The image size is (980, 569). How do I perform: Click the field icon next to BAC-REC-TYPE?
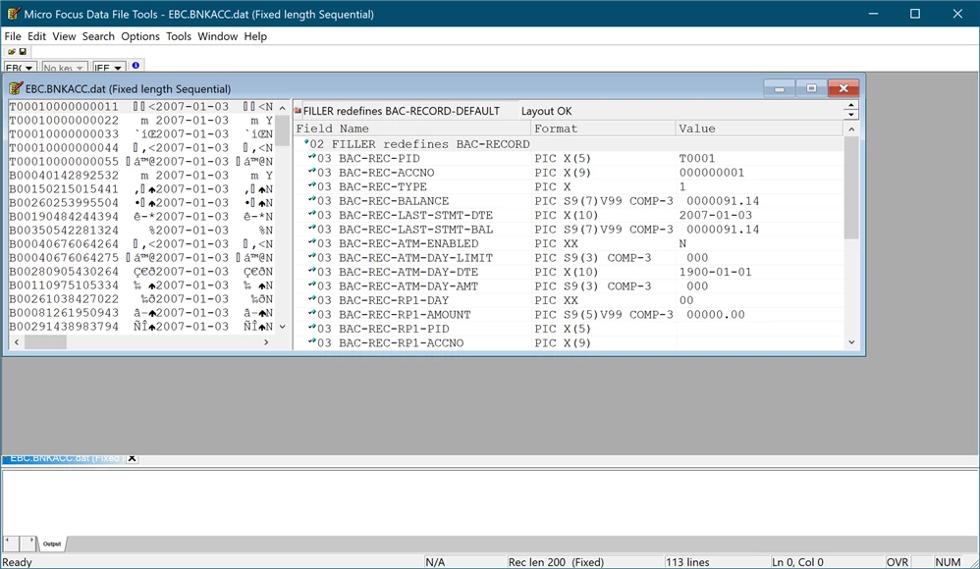click(312, 186)
